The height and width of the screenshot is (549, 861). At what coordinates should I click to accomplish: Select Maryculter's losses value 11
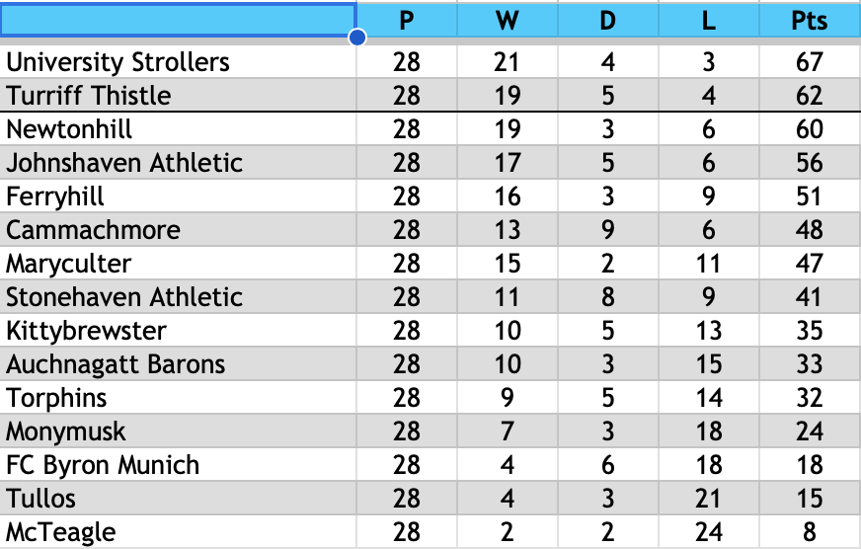pyautogui.click(x=708, y=263)
